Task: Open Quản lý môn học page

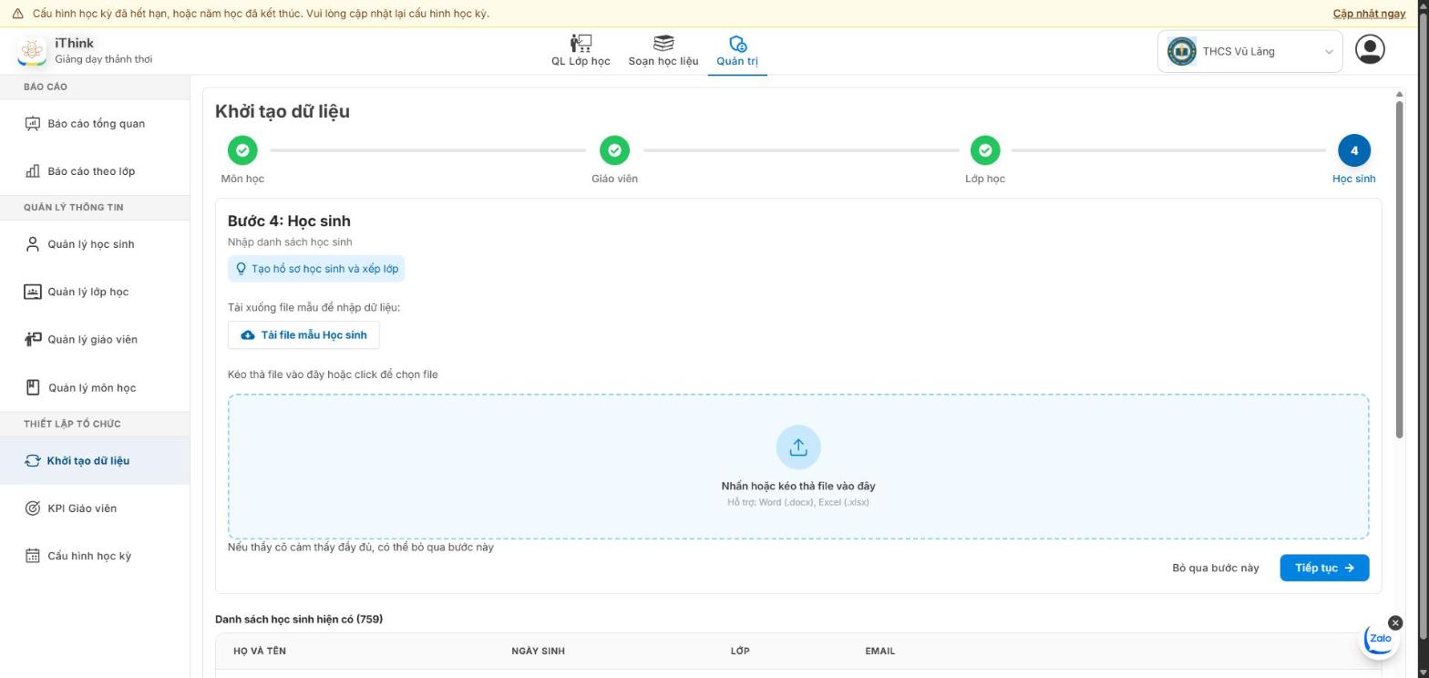Action: [95, 387]
